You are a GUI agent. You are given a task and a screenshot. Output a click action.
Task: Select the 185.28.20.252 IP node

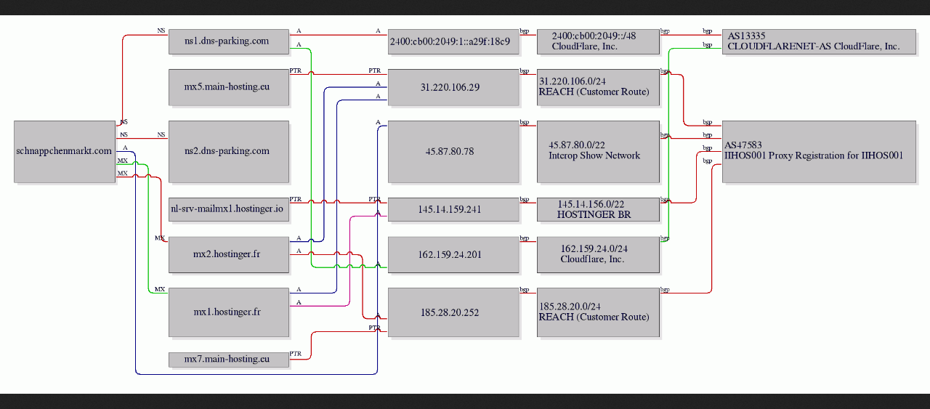click(x=453, y=312)
